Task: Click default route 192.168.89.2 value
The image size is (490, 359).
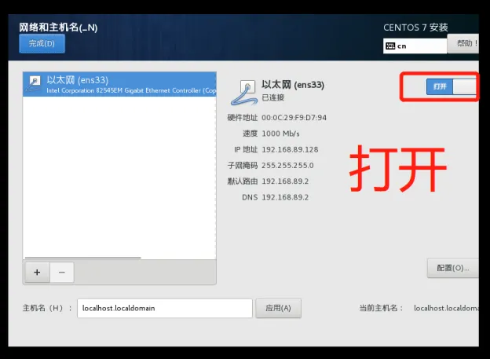Action: tap(285, 181)
